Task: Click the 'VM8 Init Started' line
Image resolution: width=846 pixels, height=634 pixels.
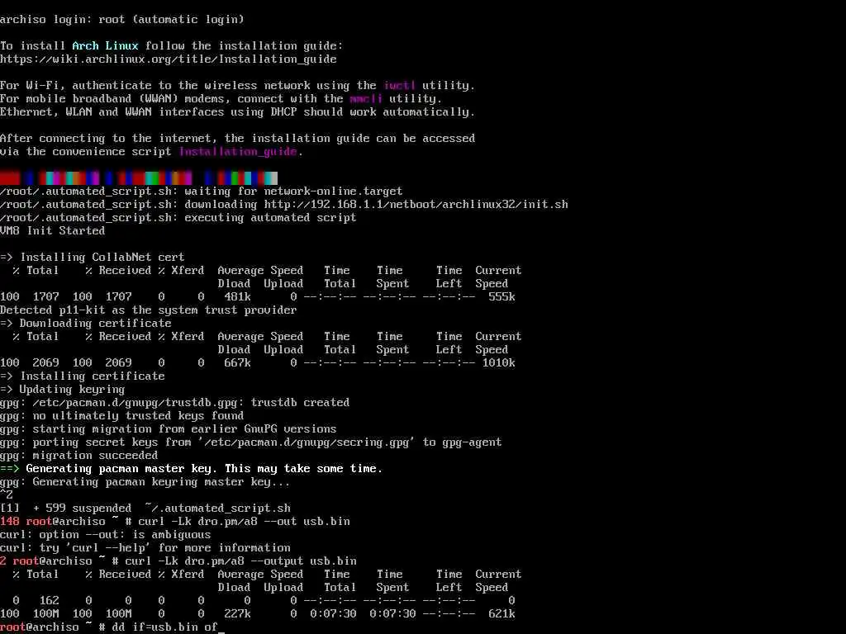Action: pyautogui.click(x=52, y=231)
